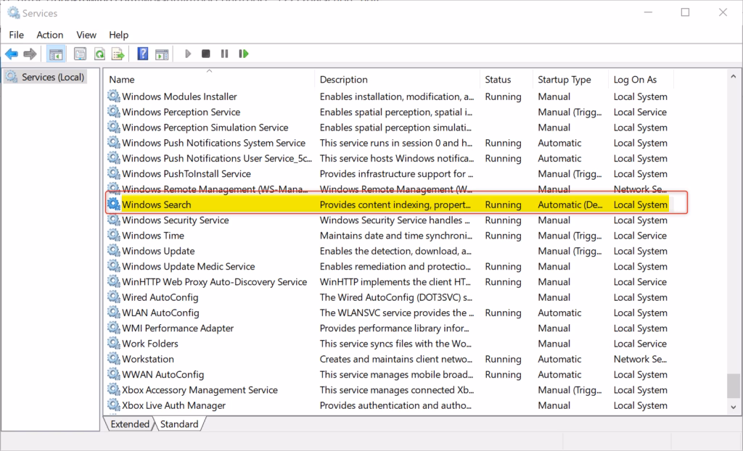
Task: Click the Stop Service square icon
Action: tap(205, 54)
